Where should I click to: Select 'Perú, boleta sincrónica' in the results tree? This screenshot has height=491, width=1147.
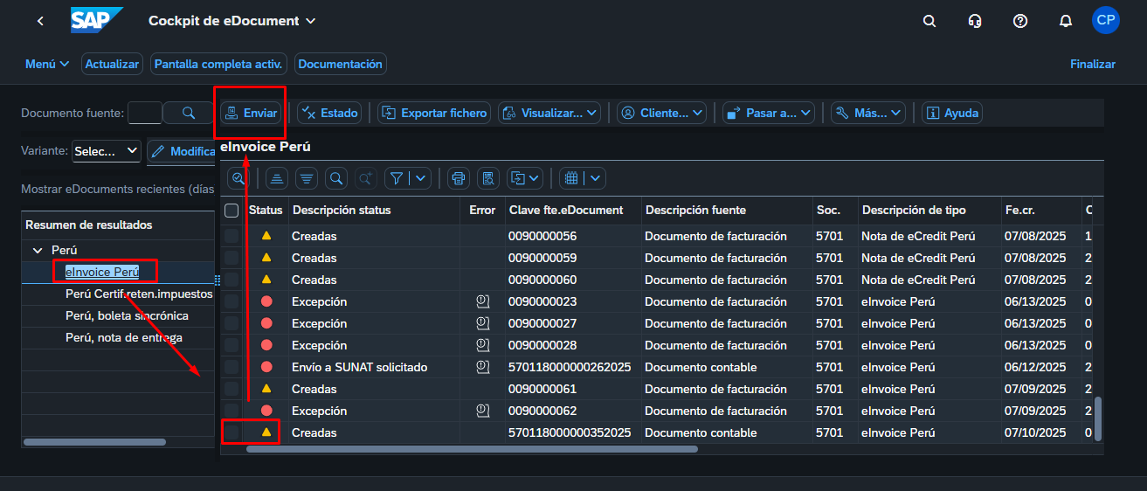pyautogui.click(x=127, y=315)
